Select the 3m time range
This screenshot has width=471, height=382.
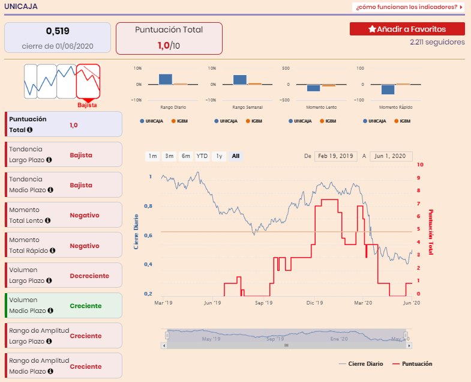tap(169, 156)
